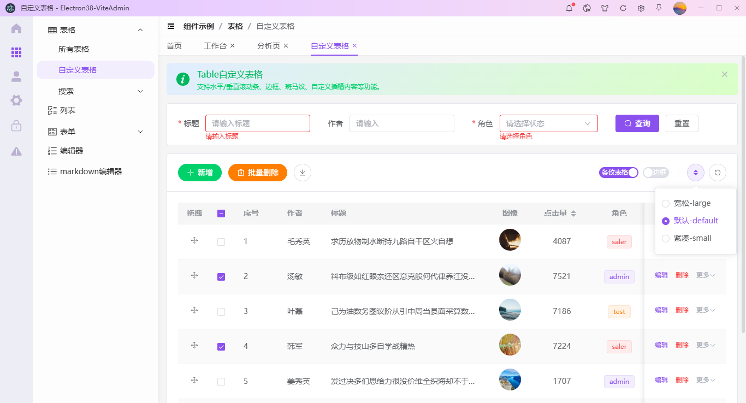Refresh the table with the circular refresh icon
Viewport: 746px width, 403px height.
coord(717,172)
